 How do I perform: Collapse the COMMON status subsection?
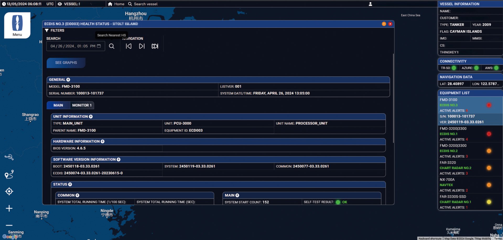point(77,196)
